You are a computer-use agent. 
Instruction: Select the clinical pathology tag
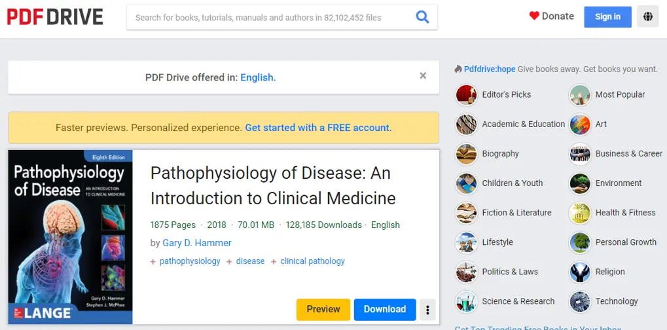(x=312, y=261)
